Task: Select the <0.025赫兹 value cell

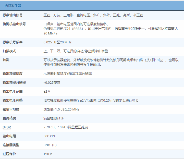Action: pyautogui.click(x=52, y=82)
